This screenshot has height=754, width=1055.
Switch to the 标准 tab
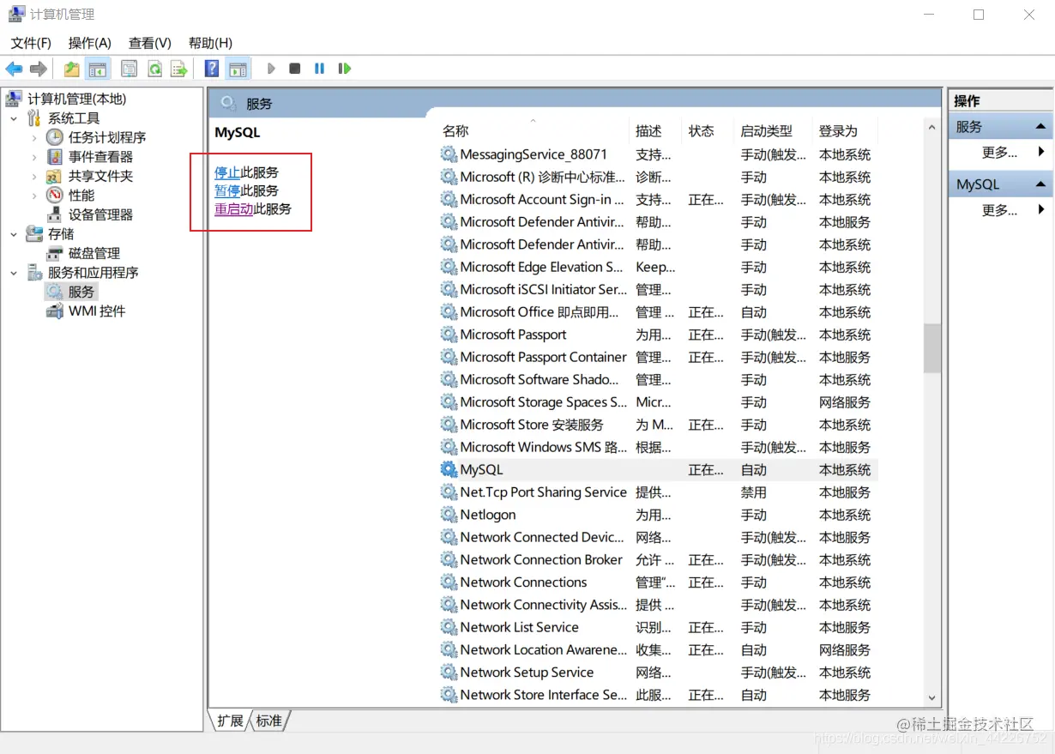(x=269, y=721)
